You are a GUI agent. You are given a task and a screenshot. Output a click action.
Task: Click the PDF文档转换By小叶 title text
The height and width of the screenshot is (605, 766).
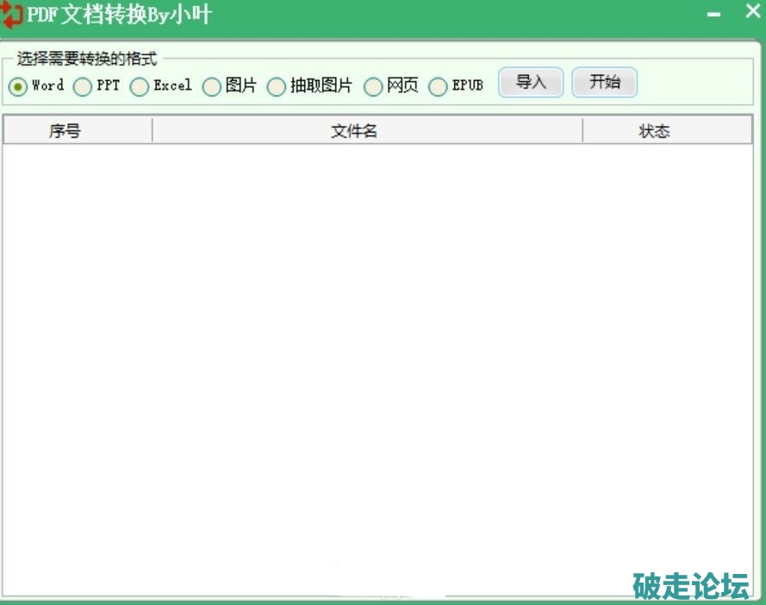[119, 15]
